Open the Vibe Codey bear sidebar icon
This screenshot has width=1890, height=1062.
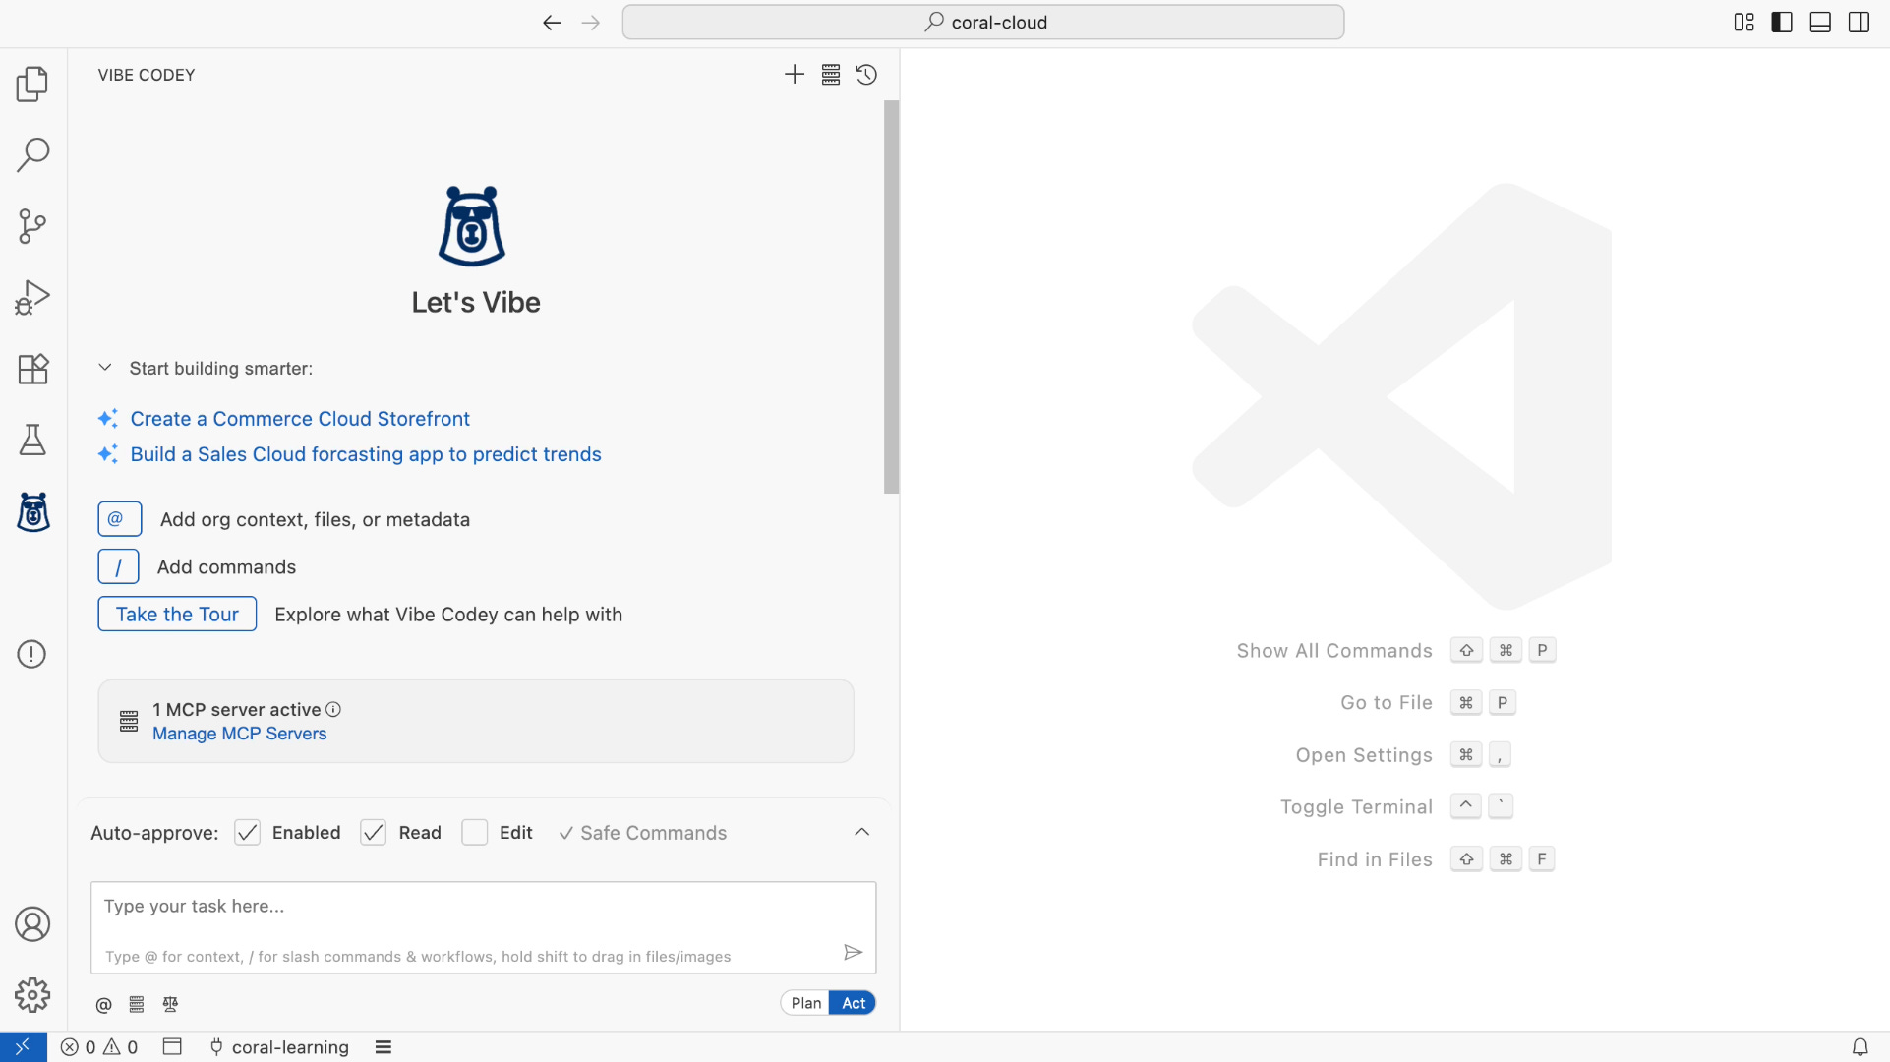(32, 512)
